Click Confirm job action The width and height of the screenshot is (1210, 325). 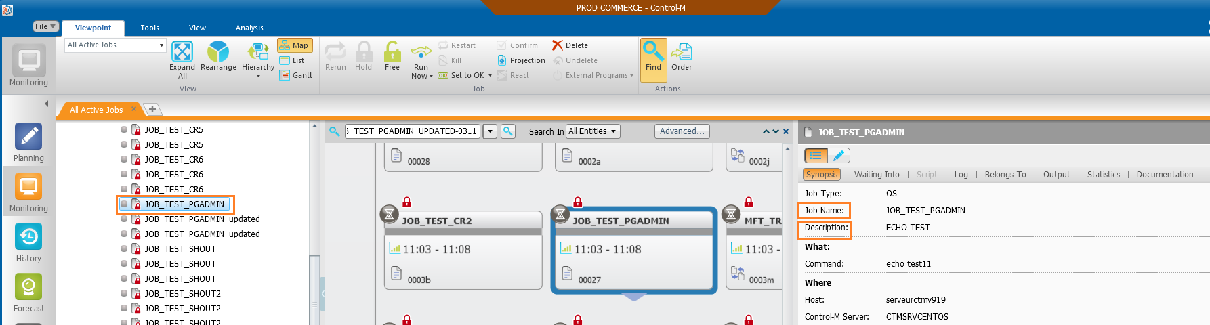pos(518,45)
